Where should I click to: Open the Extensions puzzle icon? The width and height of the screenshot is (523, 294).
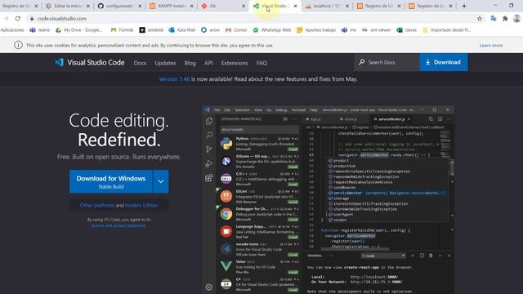click(x=505, y=19)
